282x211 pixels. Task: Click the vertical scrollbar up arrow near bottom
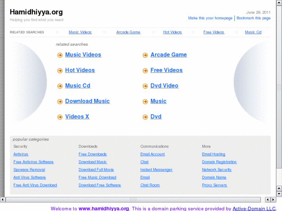[x=279, y=189]
